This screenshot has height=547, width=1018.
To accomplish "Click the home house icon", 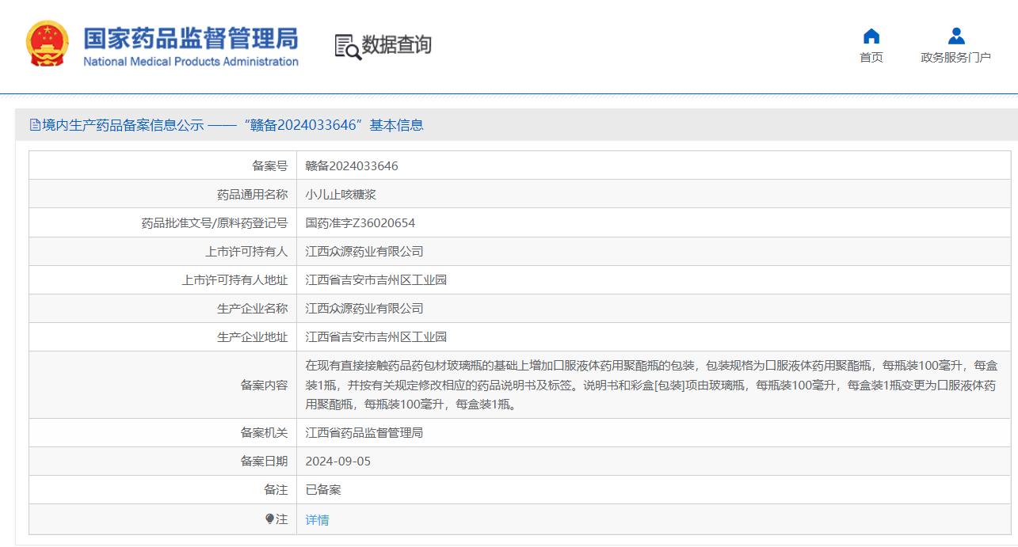I will coord(871,36).
